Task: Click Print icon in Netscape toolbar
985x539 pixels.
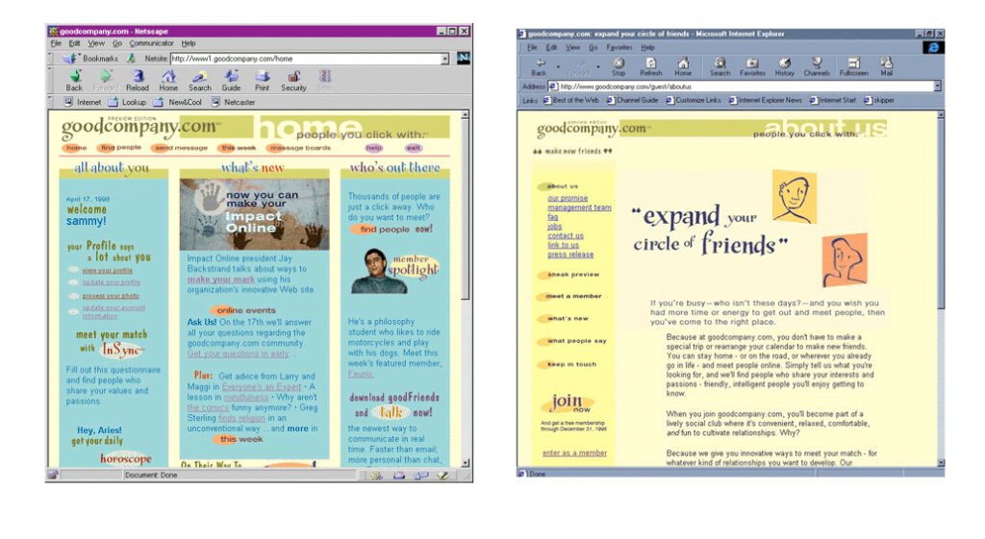Action: pyautogui.click(x=262, y=81)
